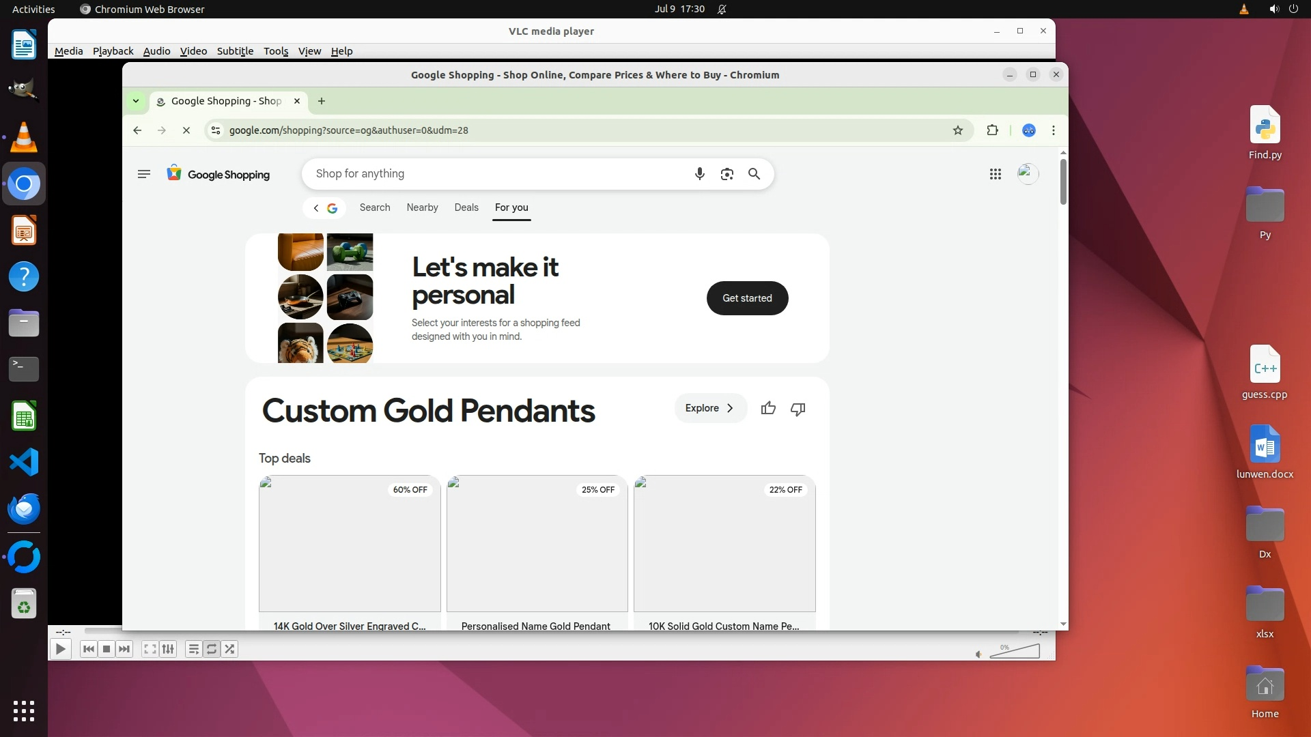Viewport: 1311px width, 737px height.
Task: Open the VLC Subtitle menu
Action: 235,51
